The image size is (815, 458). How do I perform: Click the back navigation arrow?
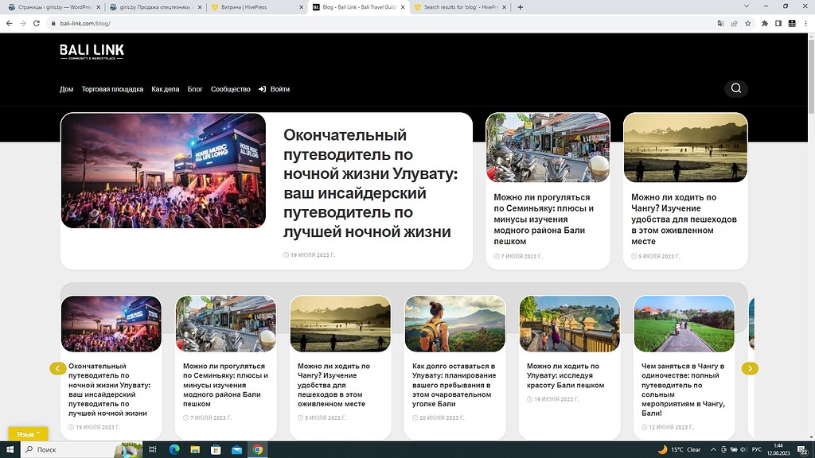[x=10, y=25]
